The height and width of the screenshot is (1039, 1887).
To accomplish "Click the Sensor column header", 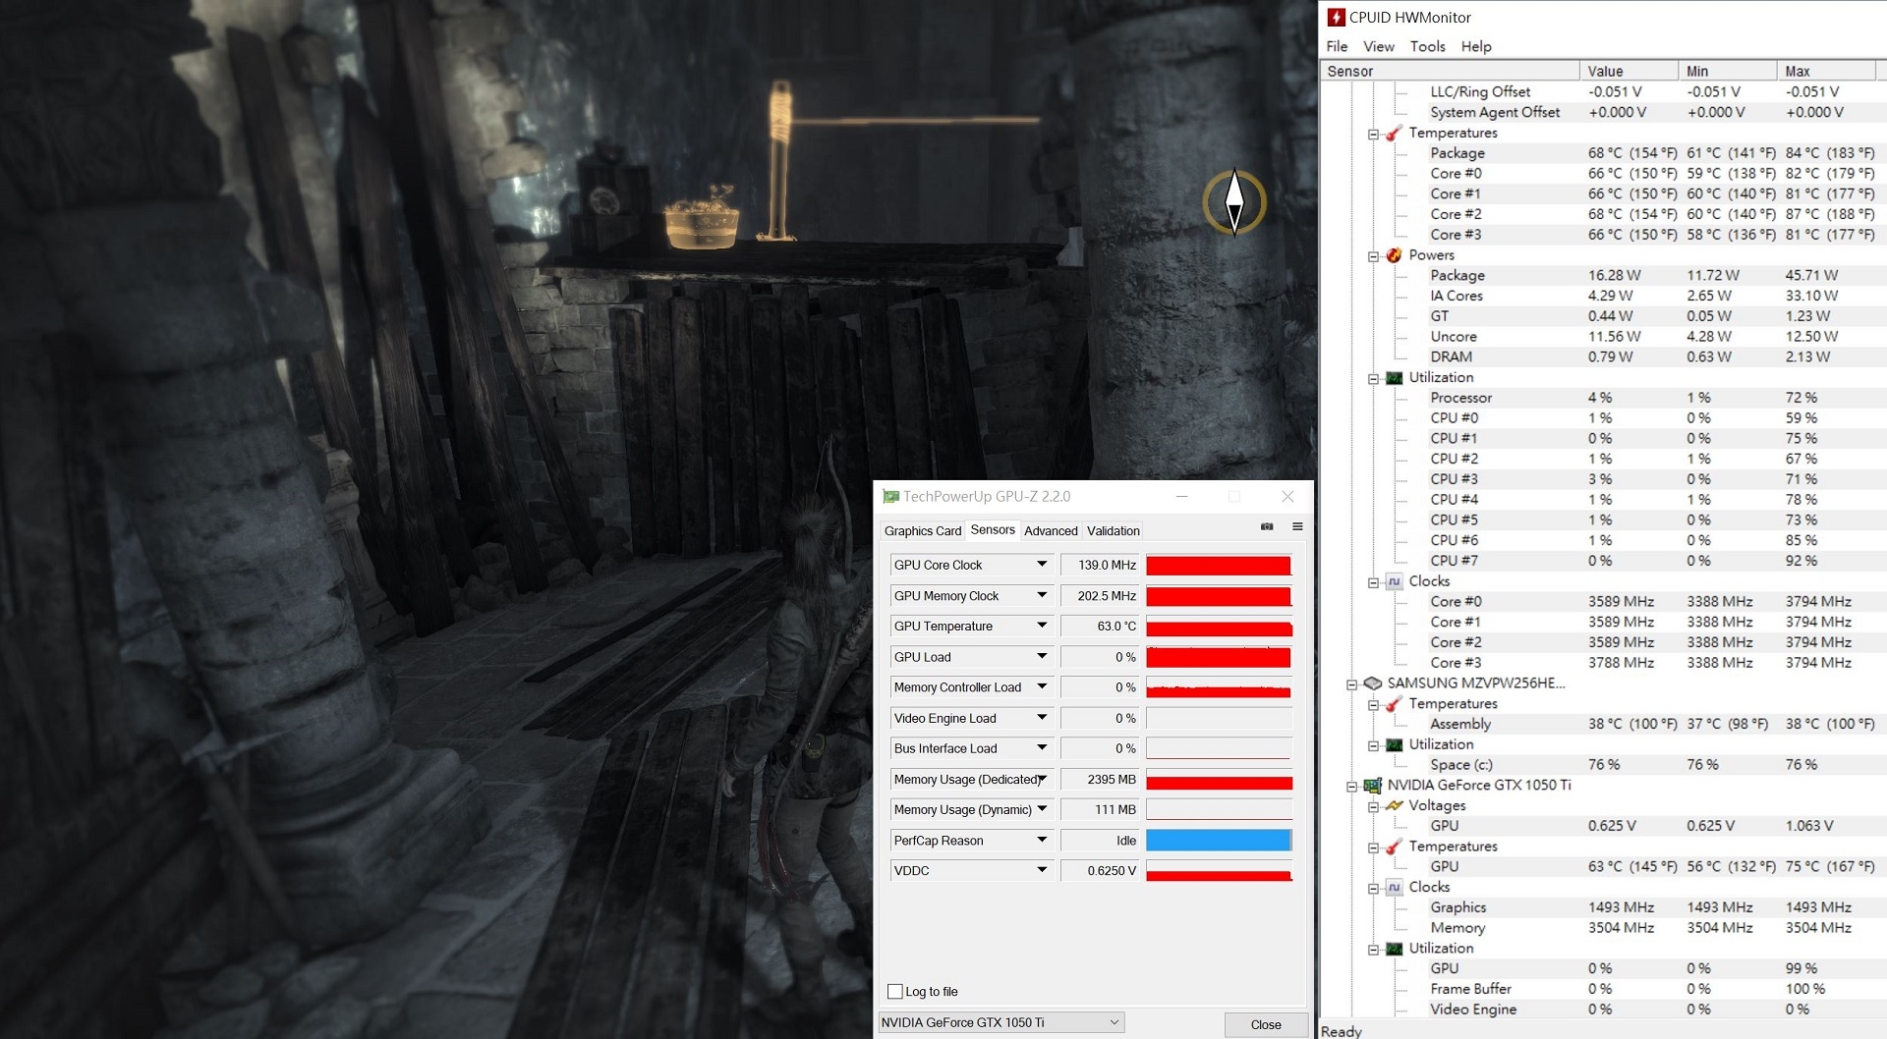I will pos(1450,71).
